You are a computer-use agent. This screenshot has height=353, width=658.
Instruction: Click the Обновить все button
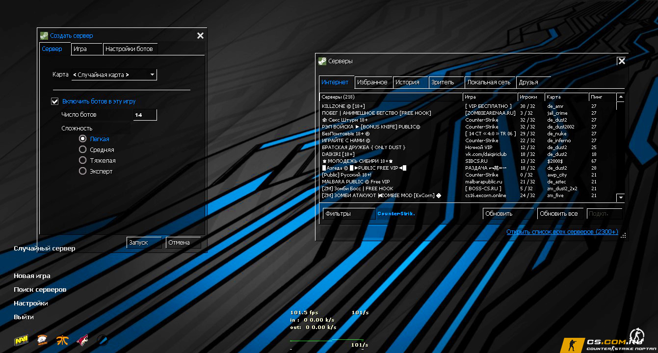point(561,214)
